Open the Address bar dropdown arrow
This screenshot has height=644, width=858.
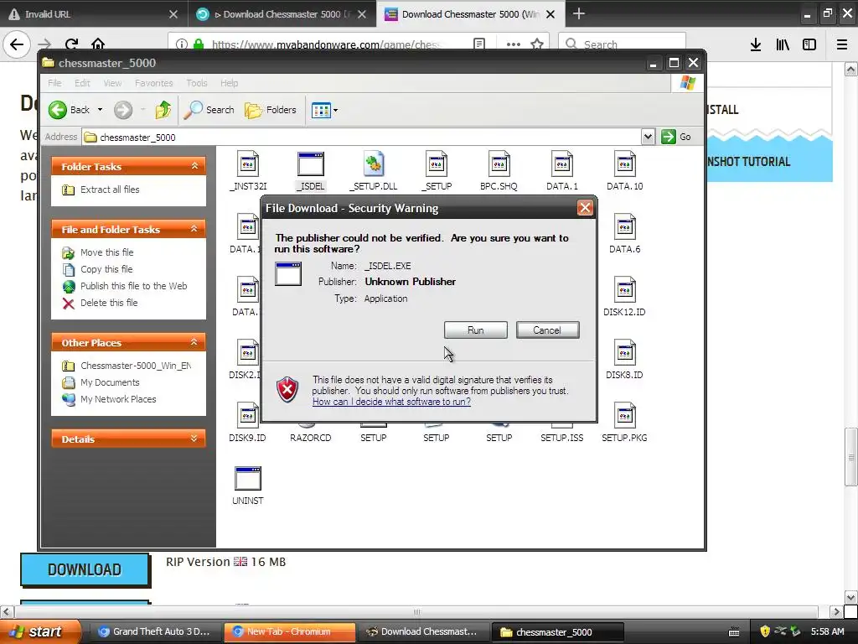click(648, 137)
